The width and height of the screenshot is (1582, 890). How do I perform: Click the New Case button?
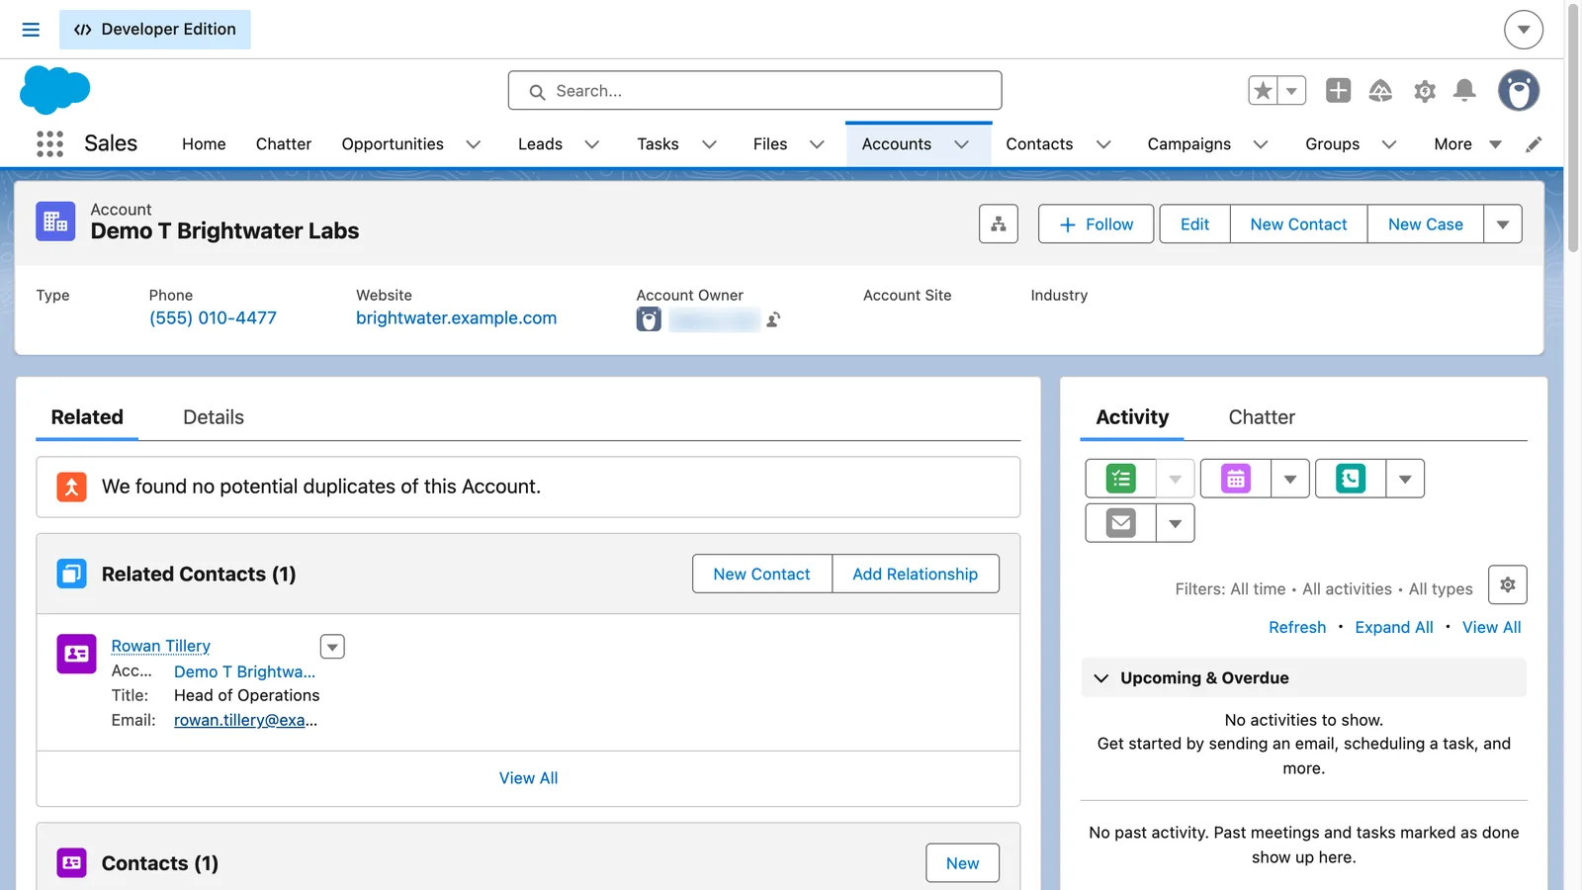(x=1425, y=224)
